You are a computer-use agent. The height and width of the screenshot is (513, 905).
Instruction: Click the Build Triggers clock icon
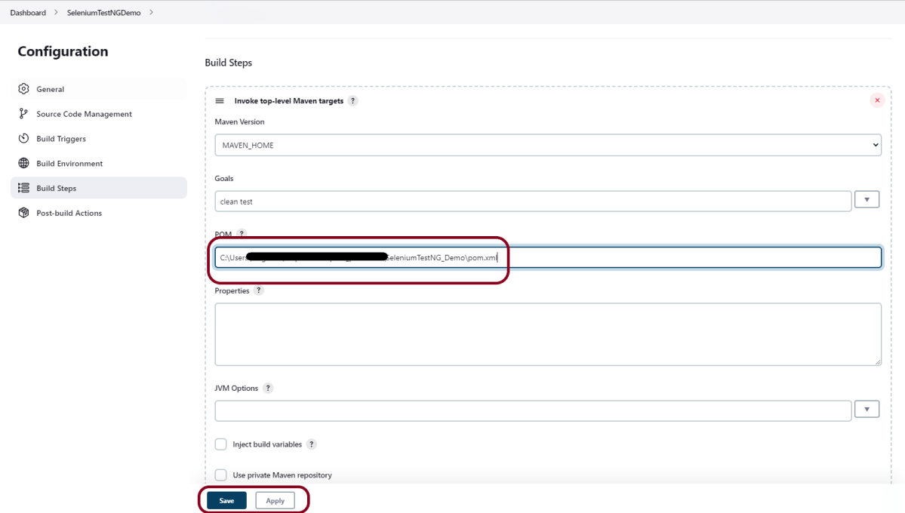pos(23,139)
